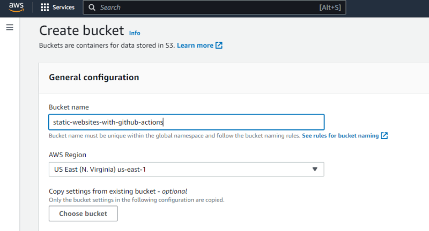Image resolution: width=429 pixels, height=231 pixels.
Task: Click external-link icon after Learn more
Action: (x=219, y=45)
